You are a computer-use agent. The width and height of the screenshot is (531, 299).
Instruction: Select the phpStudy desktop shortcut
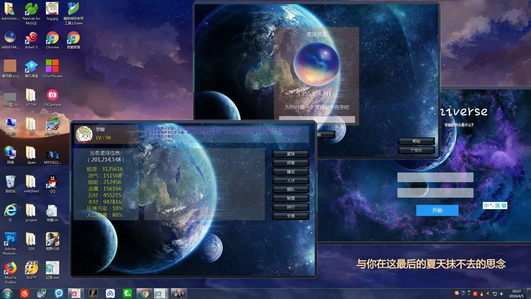[x=52, y=127]
